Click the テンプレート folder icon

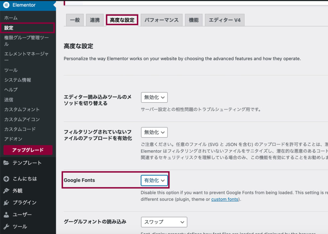tap(6, 163)
